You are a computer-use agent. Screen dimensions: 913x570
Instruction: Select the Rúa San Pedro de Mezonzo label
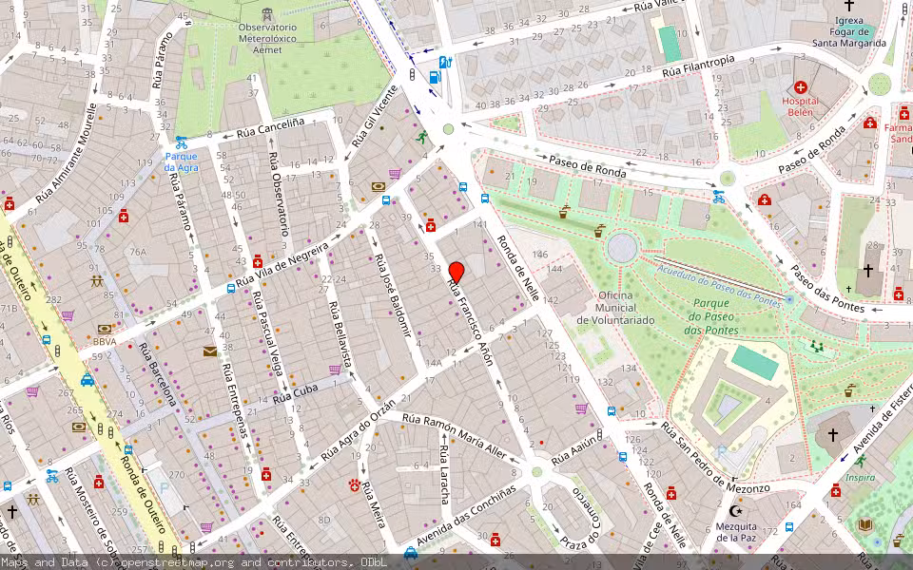715,458
